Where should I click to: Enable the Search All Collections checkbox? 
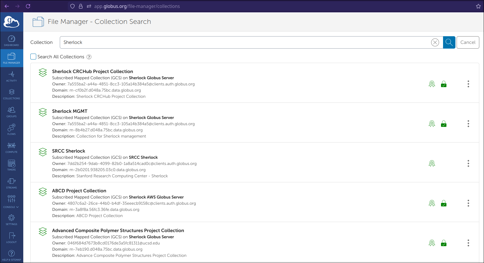[33, 57]
